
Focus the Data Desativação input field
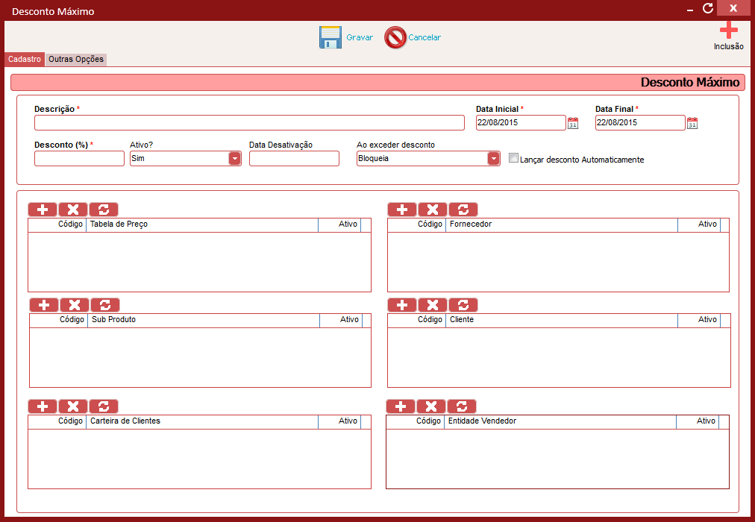294,158
